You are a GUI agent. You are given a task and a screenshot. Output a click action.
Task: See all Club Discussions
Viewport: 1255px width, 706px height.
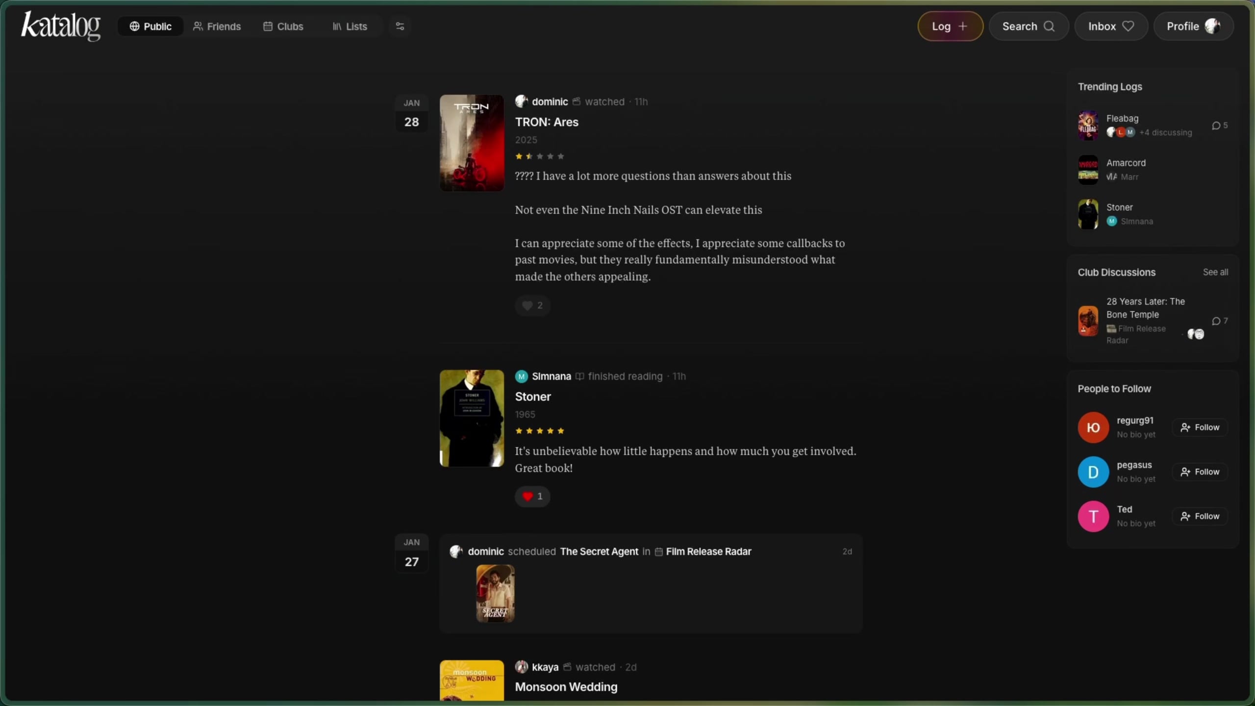click(1215, 272)
